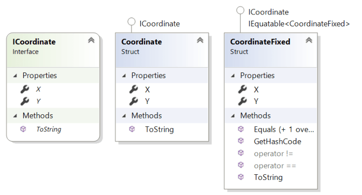Select property X in CoordinateFixed struct
The width and height of the screenshot is (362, 195).
[256, 89]
